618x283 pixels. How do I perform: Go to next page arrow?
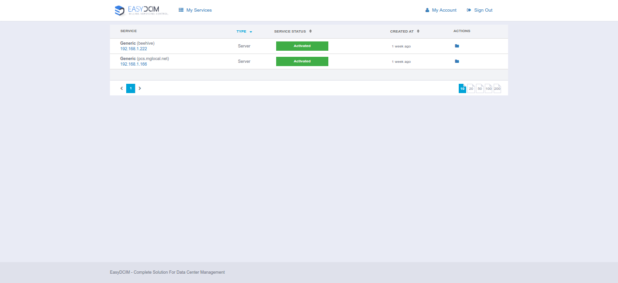[x=140, y=88]
